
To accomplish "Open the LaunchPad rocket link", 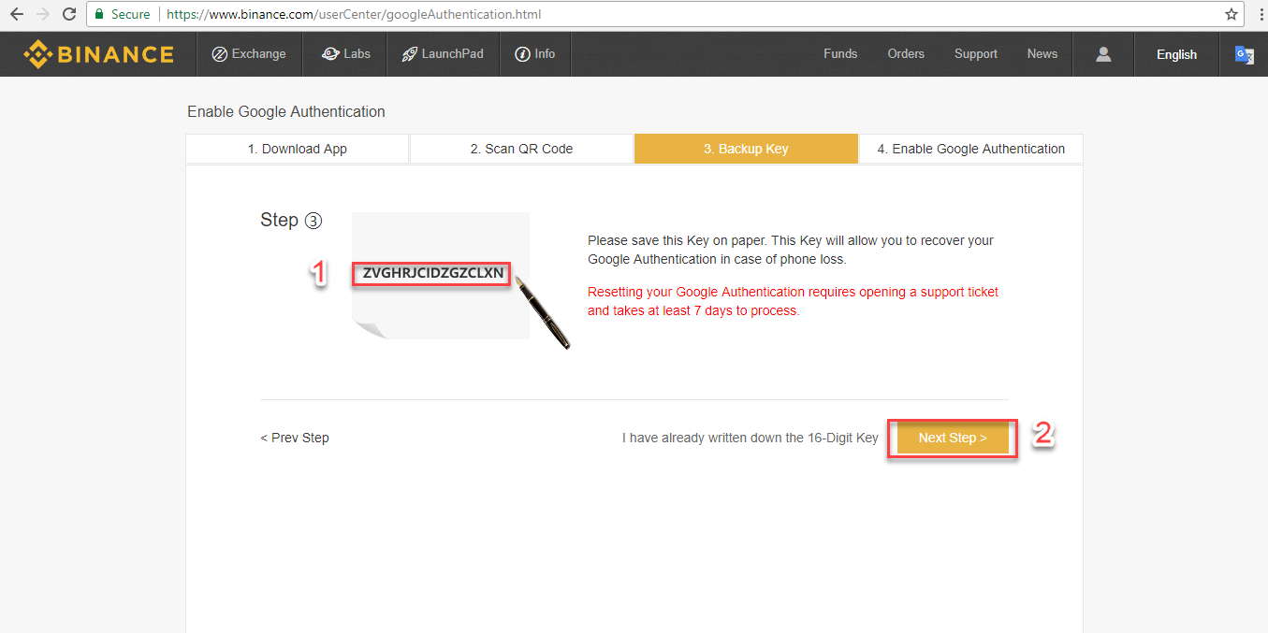I will click(x=443, y=54).
